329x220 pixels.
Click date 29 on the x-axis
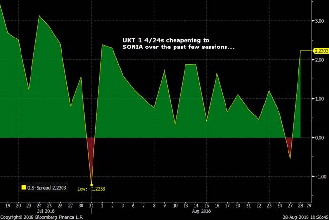click(308, 205)
